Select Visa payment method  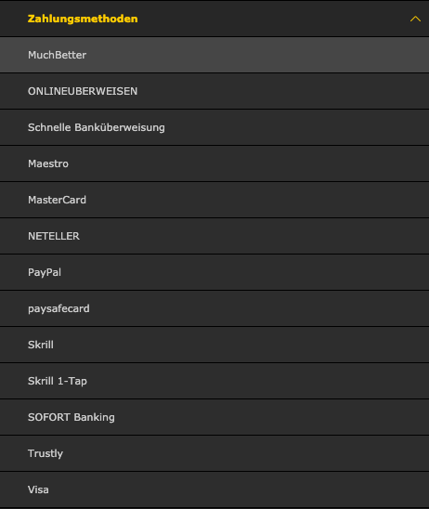click(214, 489)
